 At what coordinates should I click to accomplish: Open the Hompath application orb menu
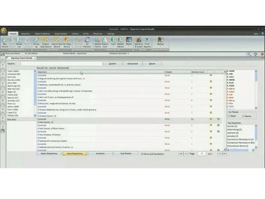4,31
